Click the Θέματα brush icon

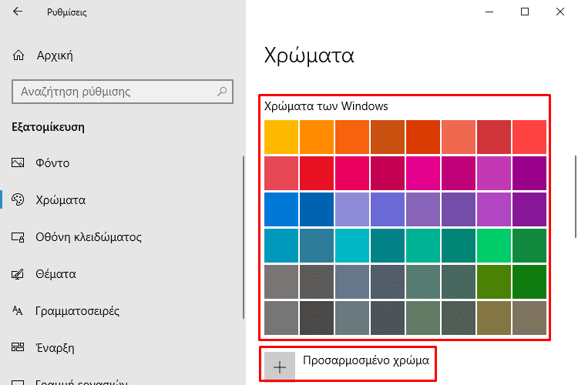(x=18, y=274)
